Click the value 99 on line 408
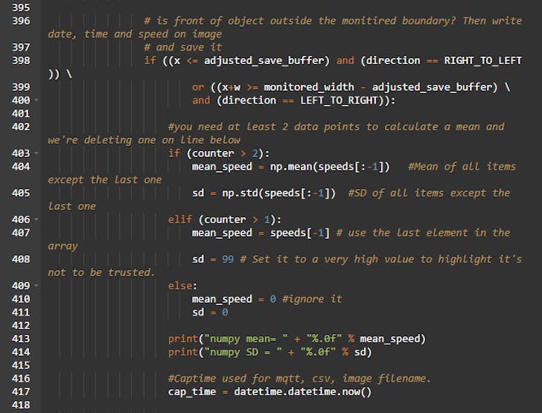Image resolution: width=542 pixels, height=413 pixels. click(228, 259)
